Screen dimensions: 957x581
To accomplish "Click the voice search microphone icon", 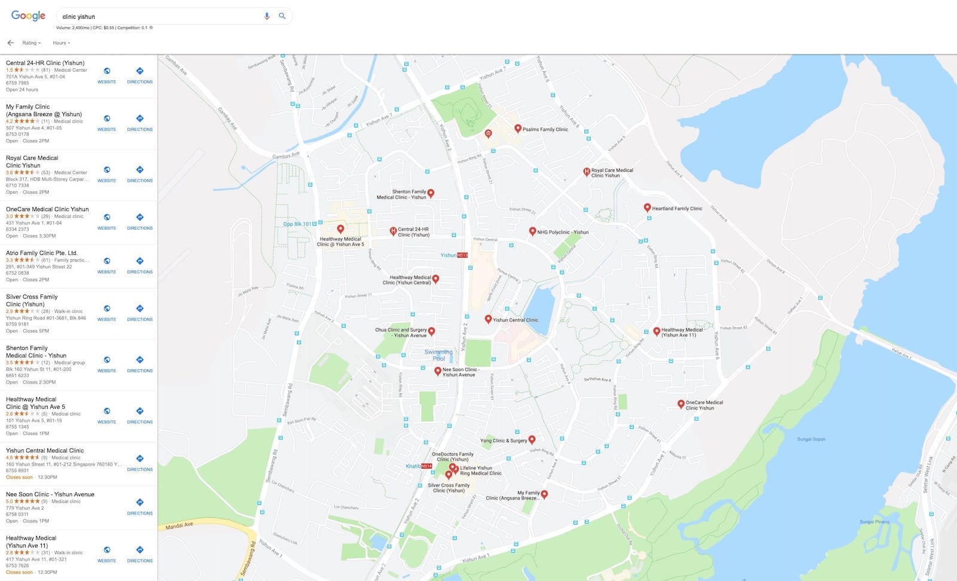I will 267,16.
